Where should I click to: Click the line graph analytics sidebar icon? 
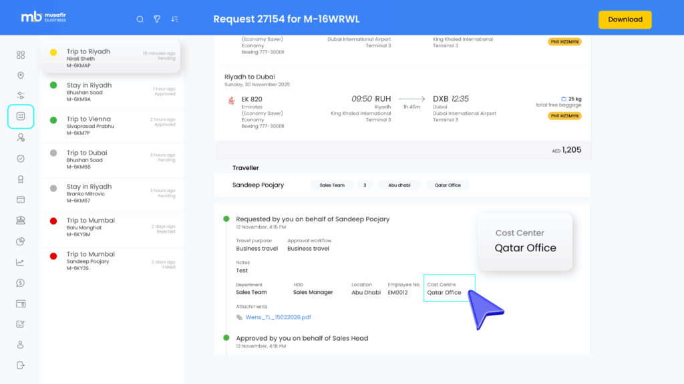(21, 262)
